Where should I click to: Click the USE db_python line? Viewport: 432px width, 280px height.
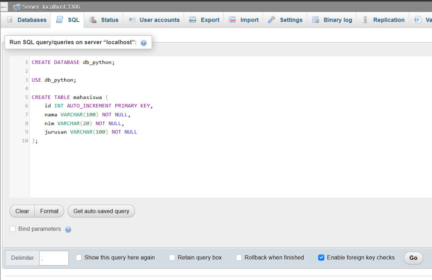(54, 80)
